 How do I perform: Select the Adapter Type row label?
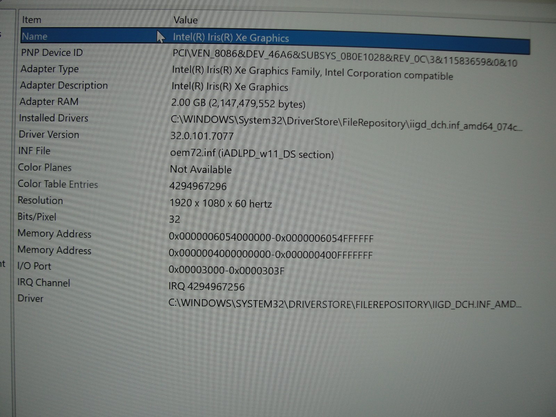49,69
